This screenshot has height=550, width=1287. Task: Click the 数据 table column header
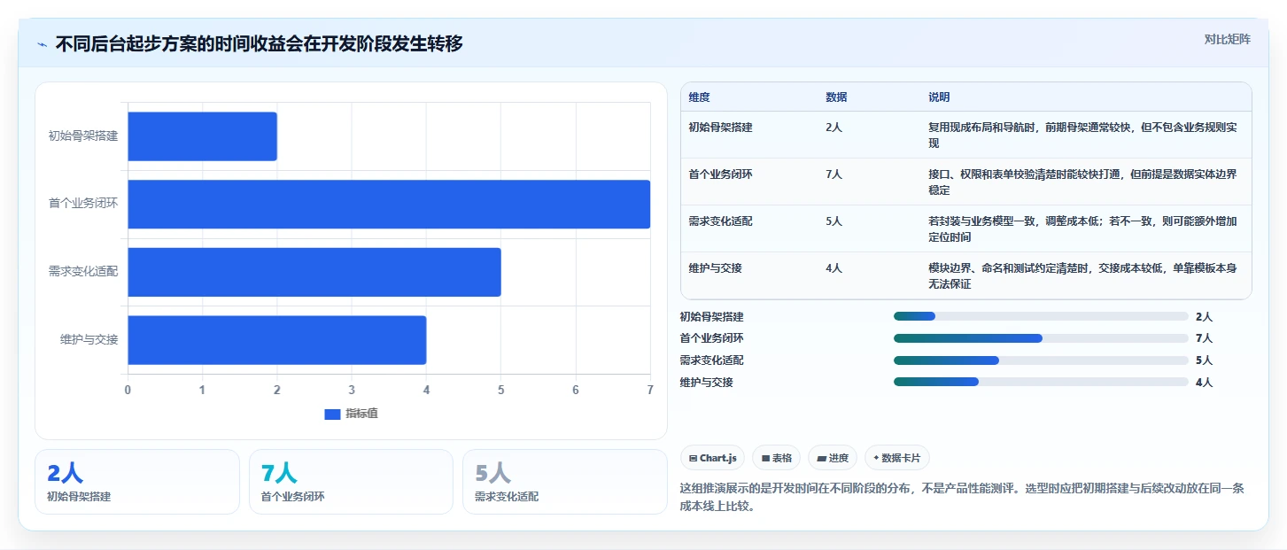click(x=836, y=97)
